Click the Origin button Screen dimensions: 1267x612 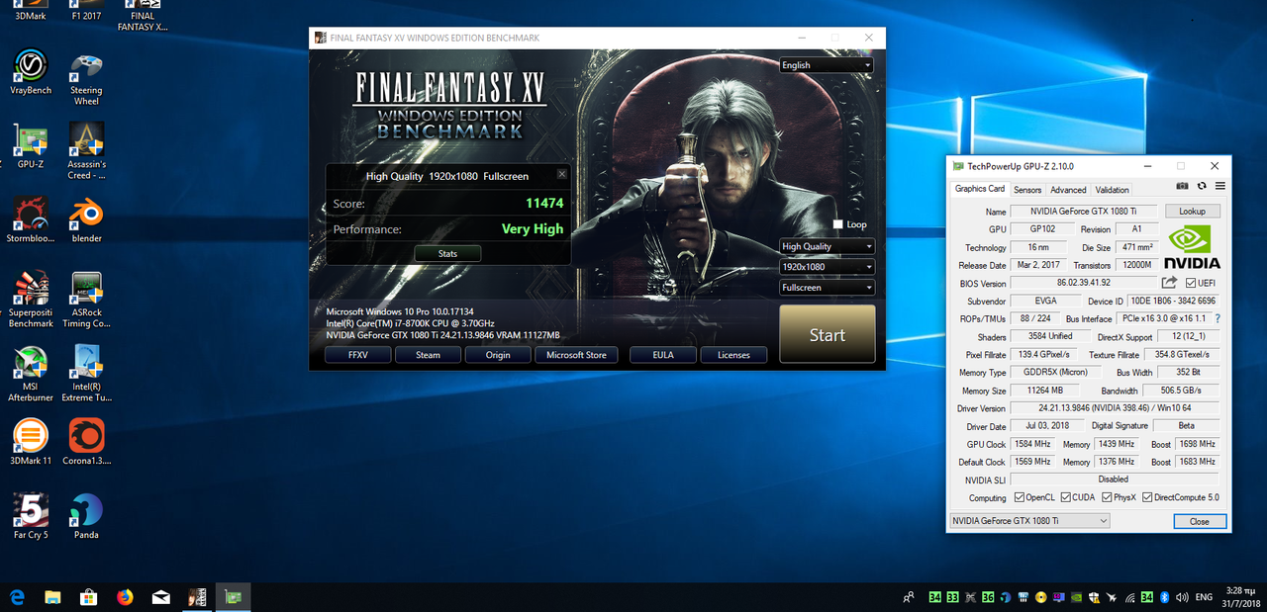pos(498,355)
